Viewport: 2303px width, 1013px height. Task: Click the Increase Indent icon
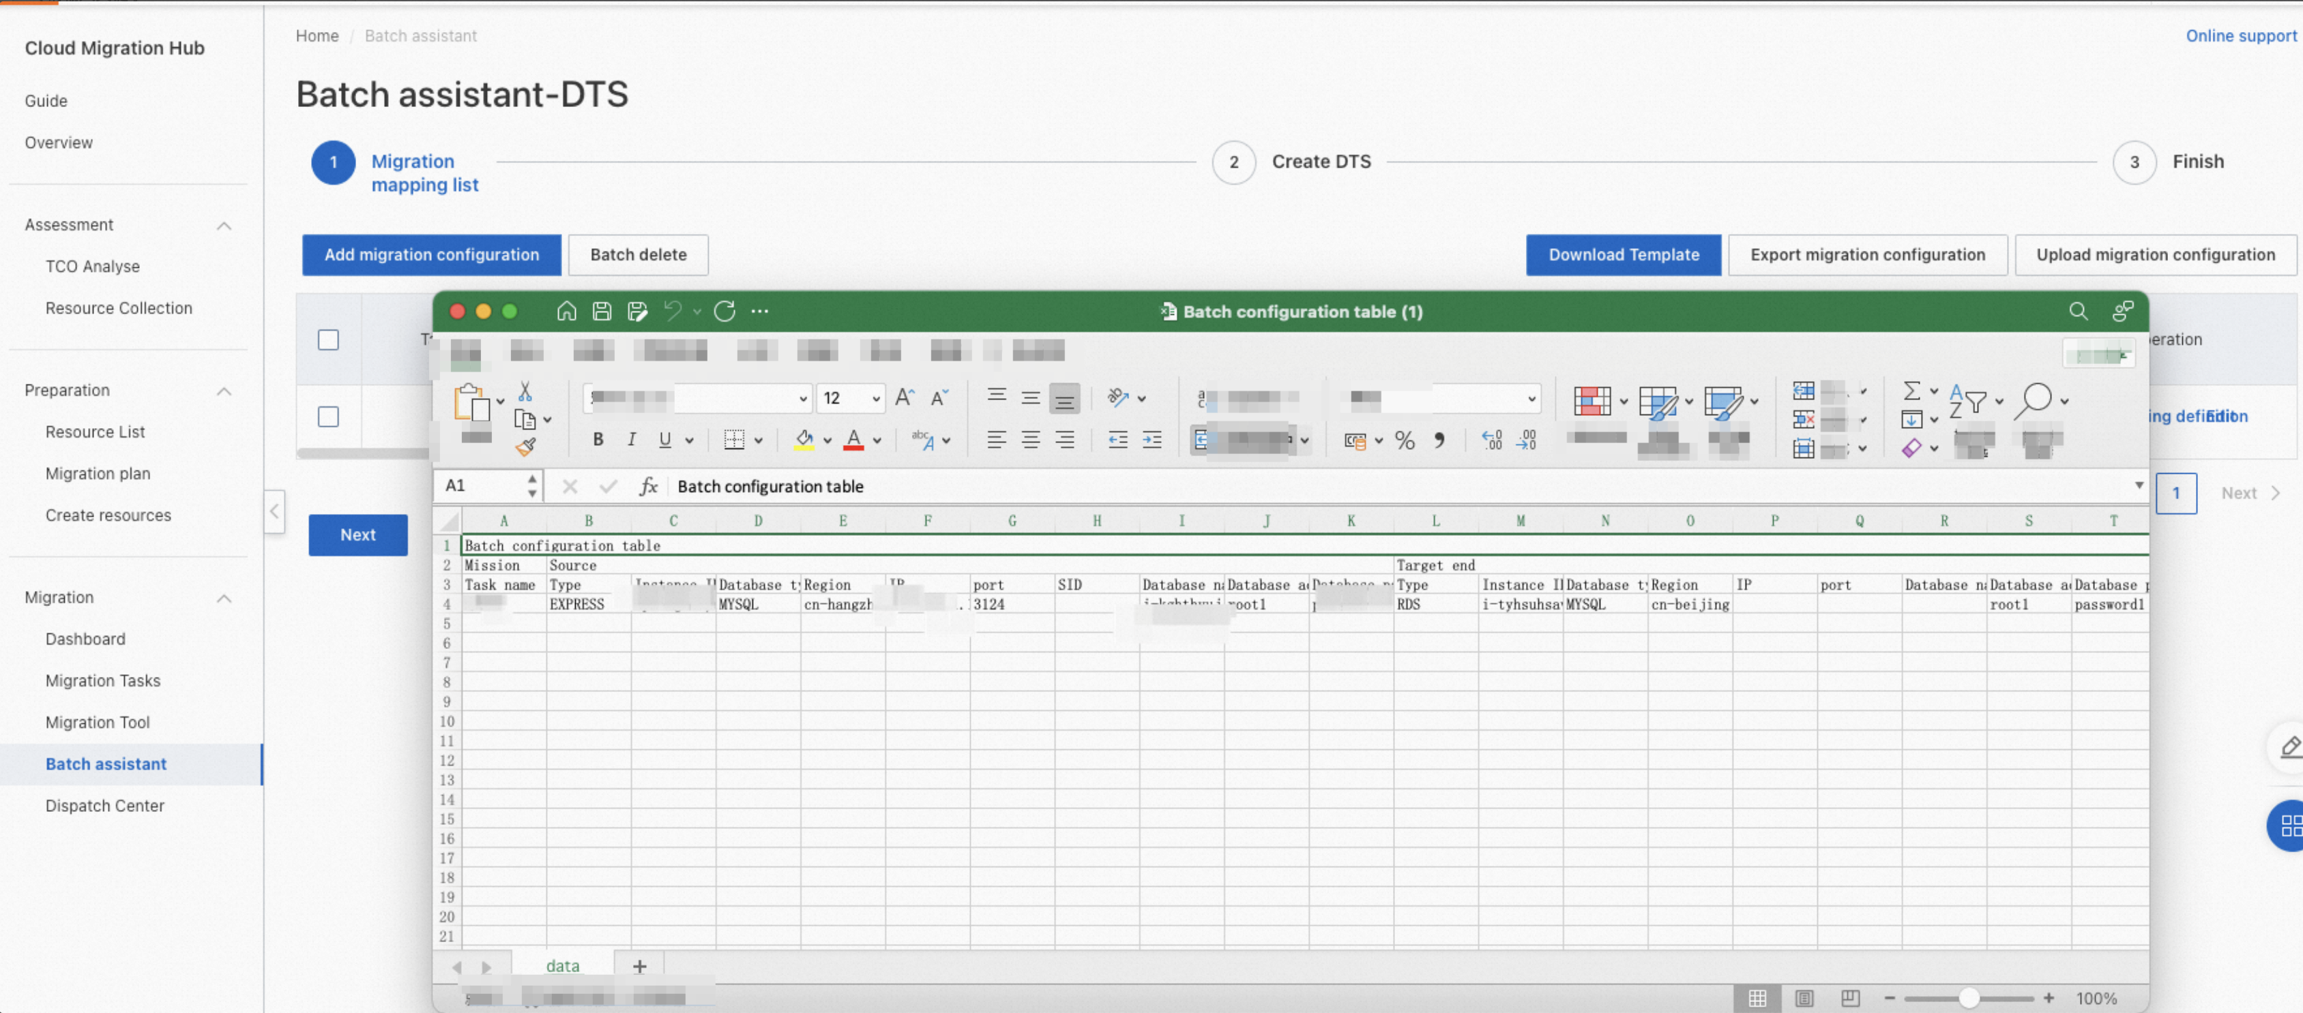click(x=1151, y=440)
